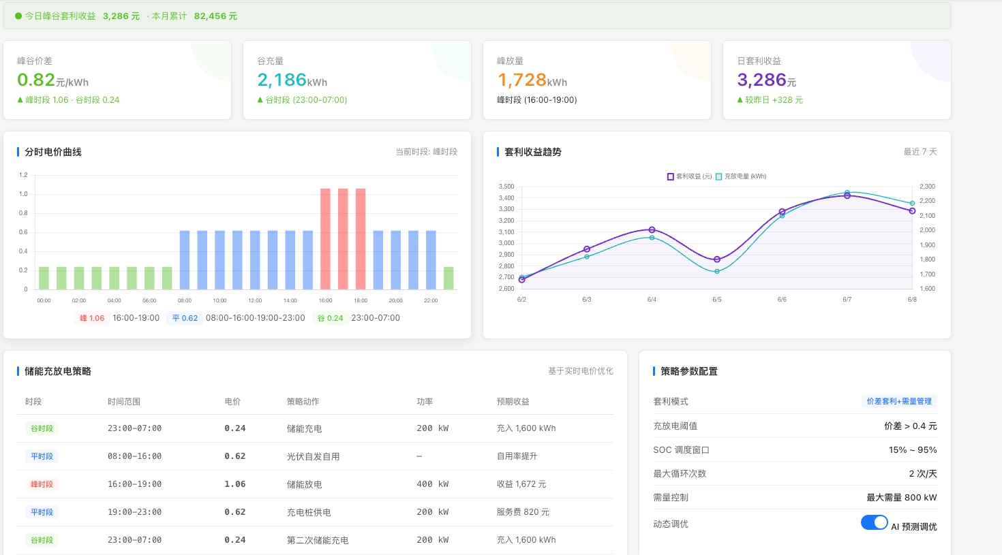This screenshot has width=1002, height=555.
Task: Select the 峰 1.06 price legend tag
Action: [92, 318]
